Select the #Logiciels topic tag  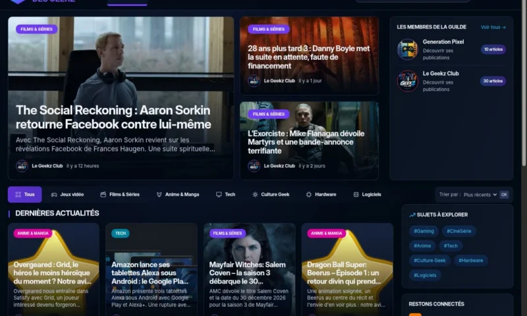[425, 275]
